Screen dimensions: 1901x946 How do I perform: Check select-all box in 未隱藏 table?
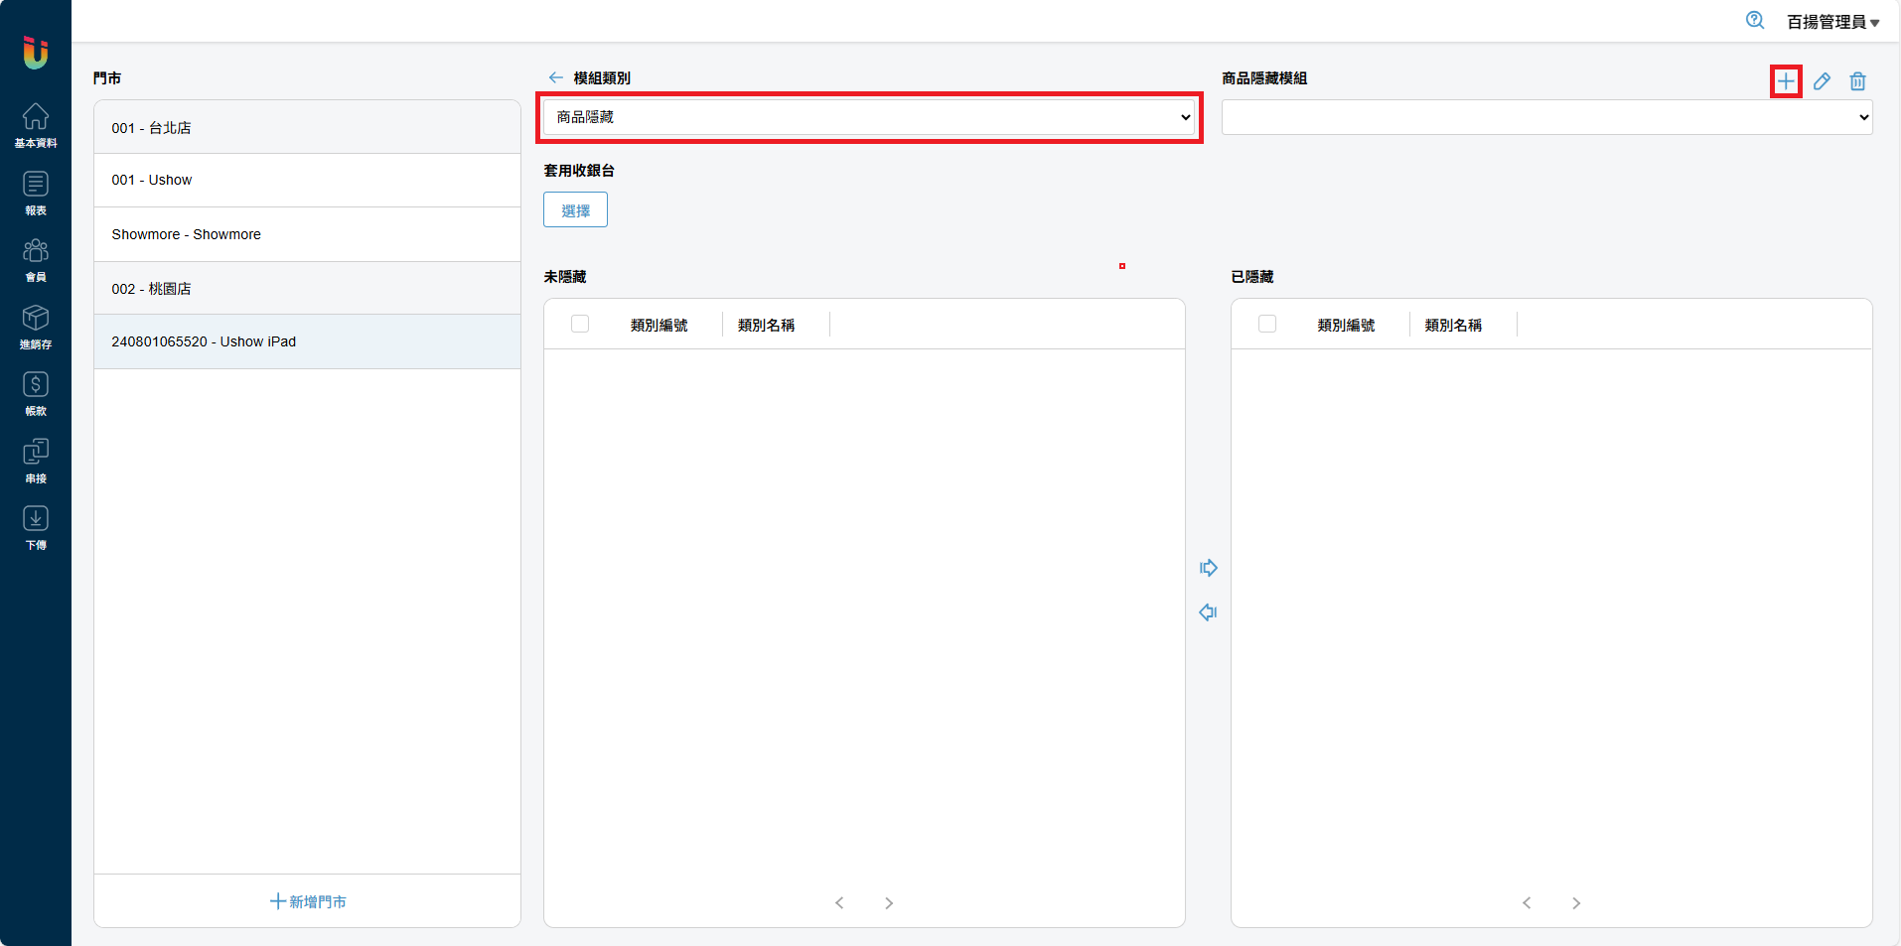[580, 324]
